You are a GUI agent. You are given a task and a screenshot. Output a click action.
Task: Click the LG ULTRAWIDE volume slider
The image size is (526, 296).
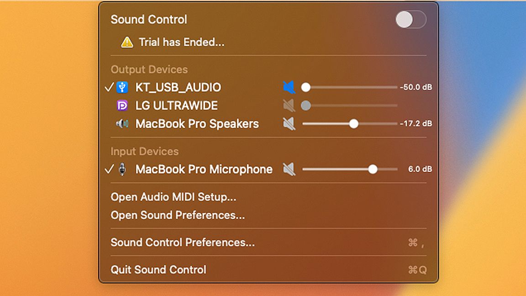pyautogui.click(x=350, y=106)
